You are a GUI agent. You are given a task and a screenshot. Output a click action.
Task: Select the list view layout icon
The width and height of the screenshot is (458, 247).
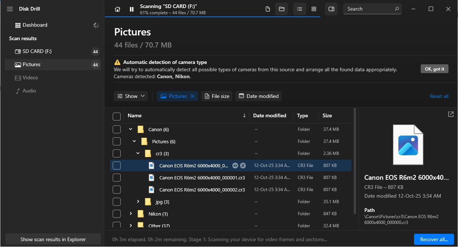click(300, 9)
